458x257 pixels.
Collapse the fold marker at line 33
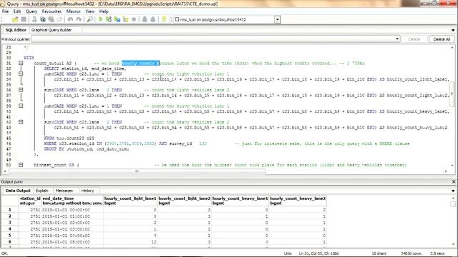(x=21, y=74)
